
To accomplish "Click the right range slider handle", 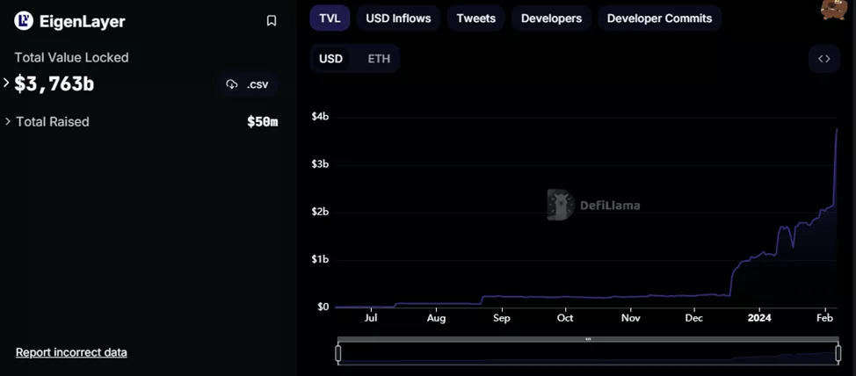I will [838, 353].
